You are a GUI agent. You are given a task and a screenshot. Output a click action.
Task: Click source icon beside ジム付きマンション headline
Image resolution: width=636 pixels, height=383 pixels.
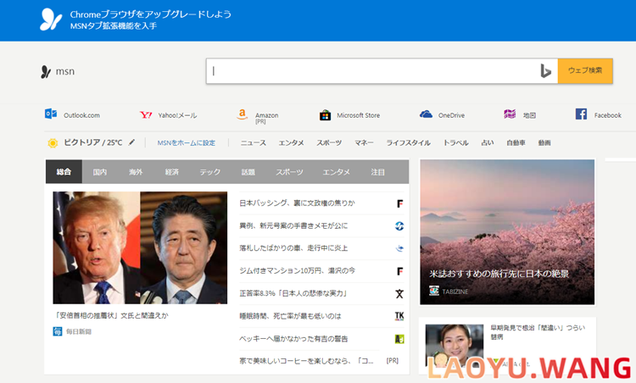tap(399, 271)
